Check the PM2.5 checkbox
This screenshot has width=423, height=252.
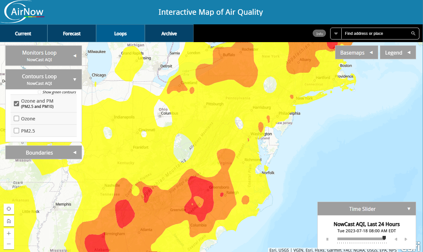tap(16, 131)
